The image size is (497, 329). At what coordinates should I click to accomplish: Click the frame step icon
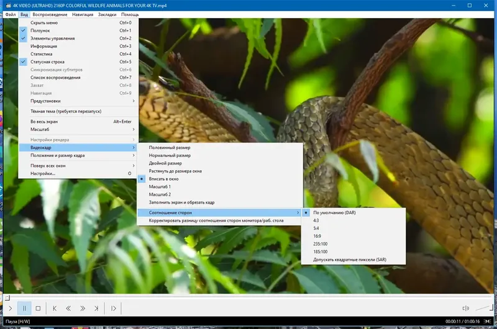point(113,308)
